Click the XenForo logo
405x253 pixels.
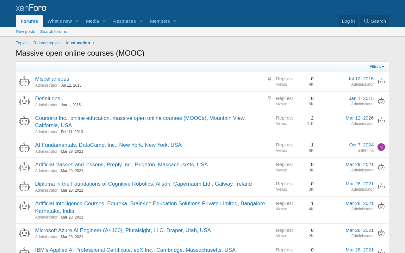[32, 8]
